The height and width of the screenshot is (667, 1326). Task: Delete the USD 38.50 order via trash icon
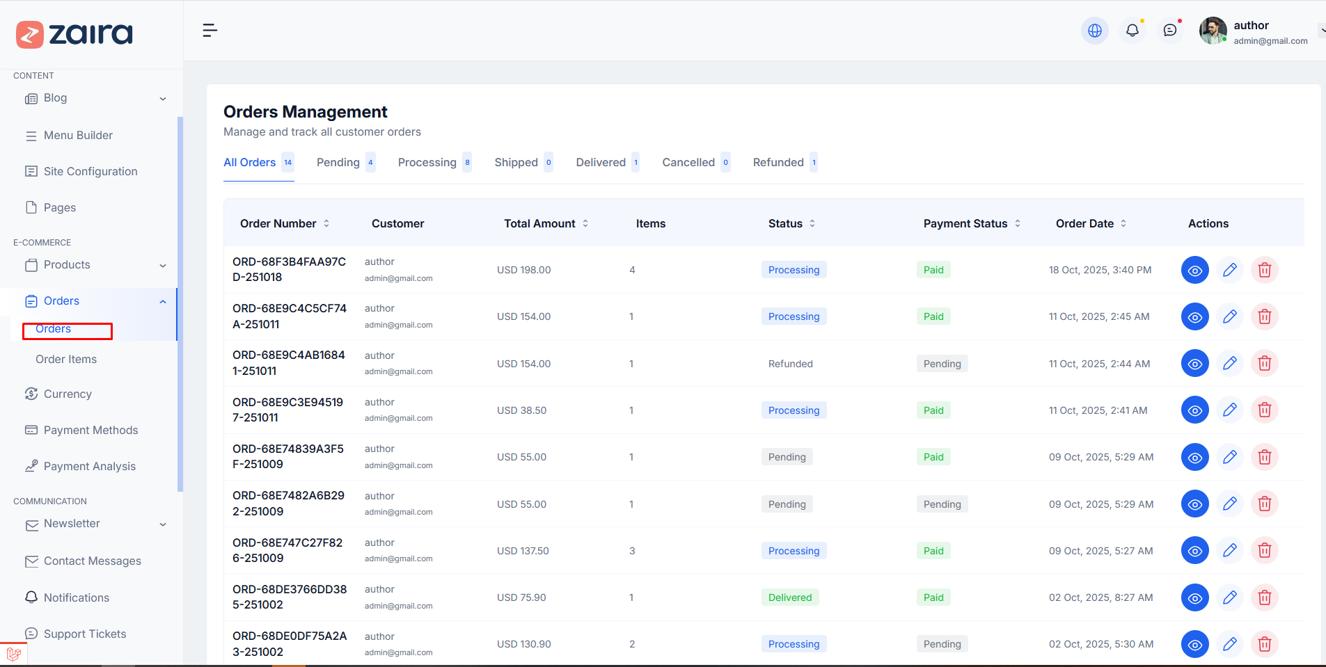pyautogui.click(x=1264, y=410)
